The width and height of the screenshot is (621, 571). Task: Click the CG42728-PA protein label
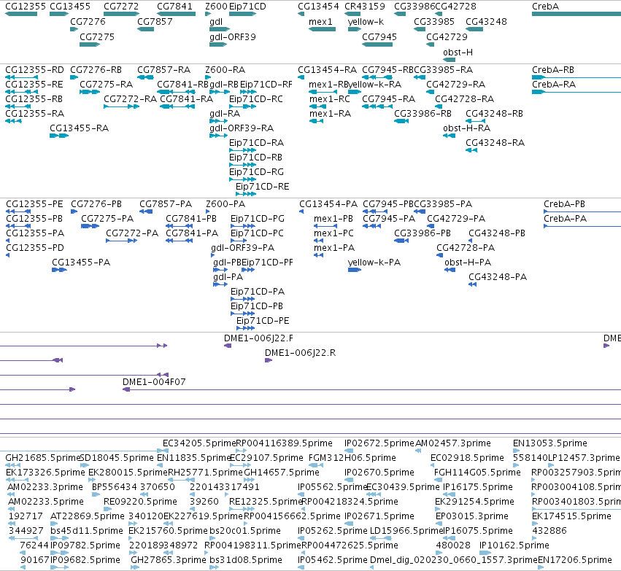(466, 248)
